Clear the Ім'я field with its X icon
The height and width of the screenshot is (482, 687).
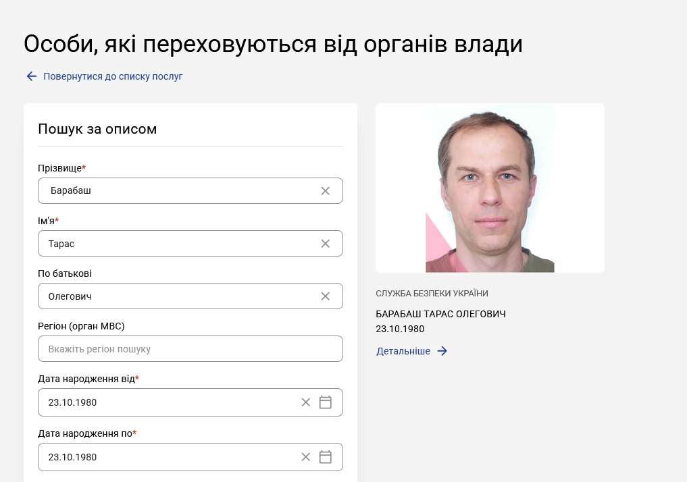pyautogui.click(x=325, y=244)
